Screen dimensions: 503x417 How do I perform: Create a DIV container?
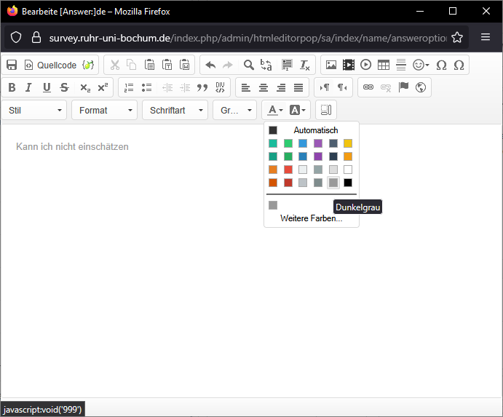click(220, 87)
